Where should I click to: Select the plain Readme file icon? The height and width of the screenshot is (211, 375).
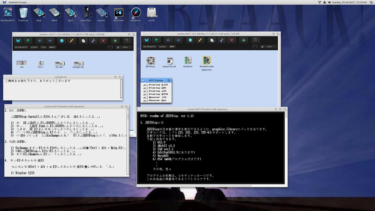pyautogui.click(x=188, y=62)
